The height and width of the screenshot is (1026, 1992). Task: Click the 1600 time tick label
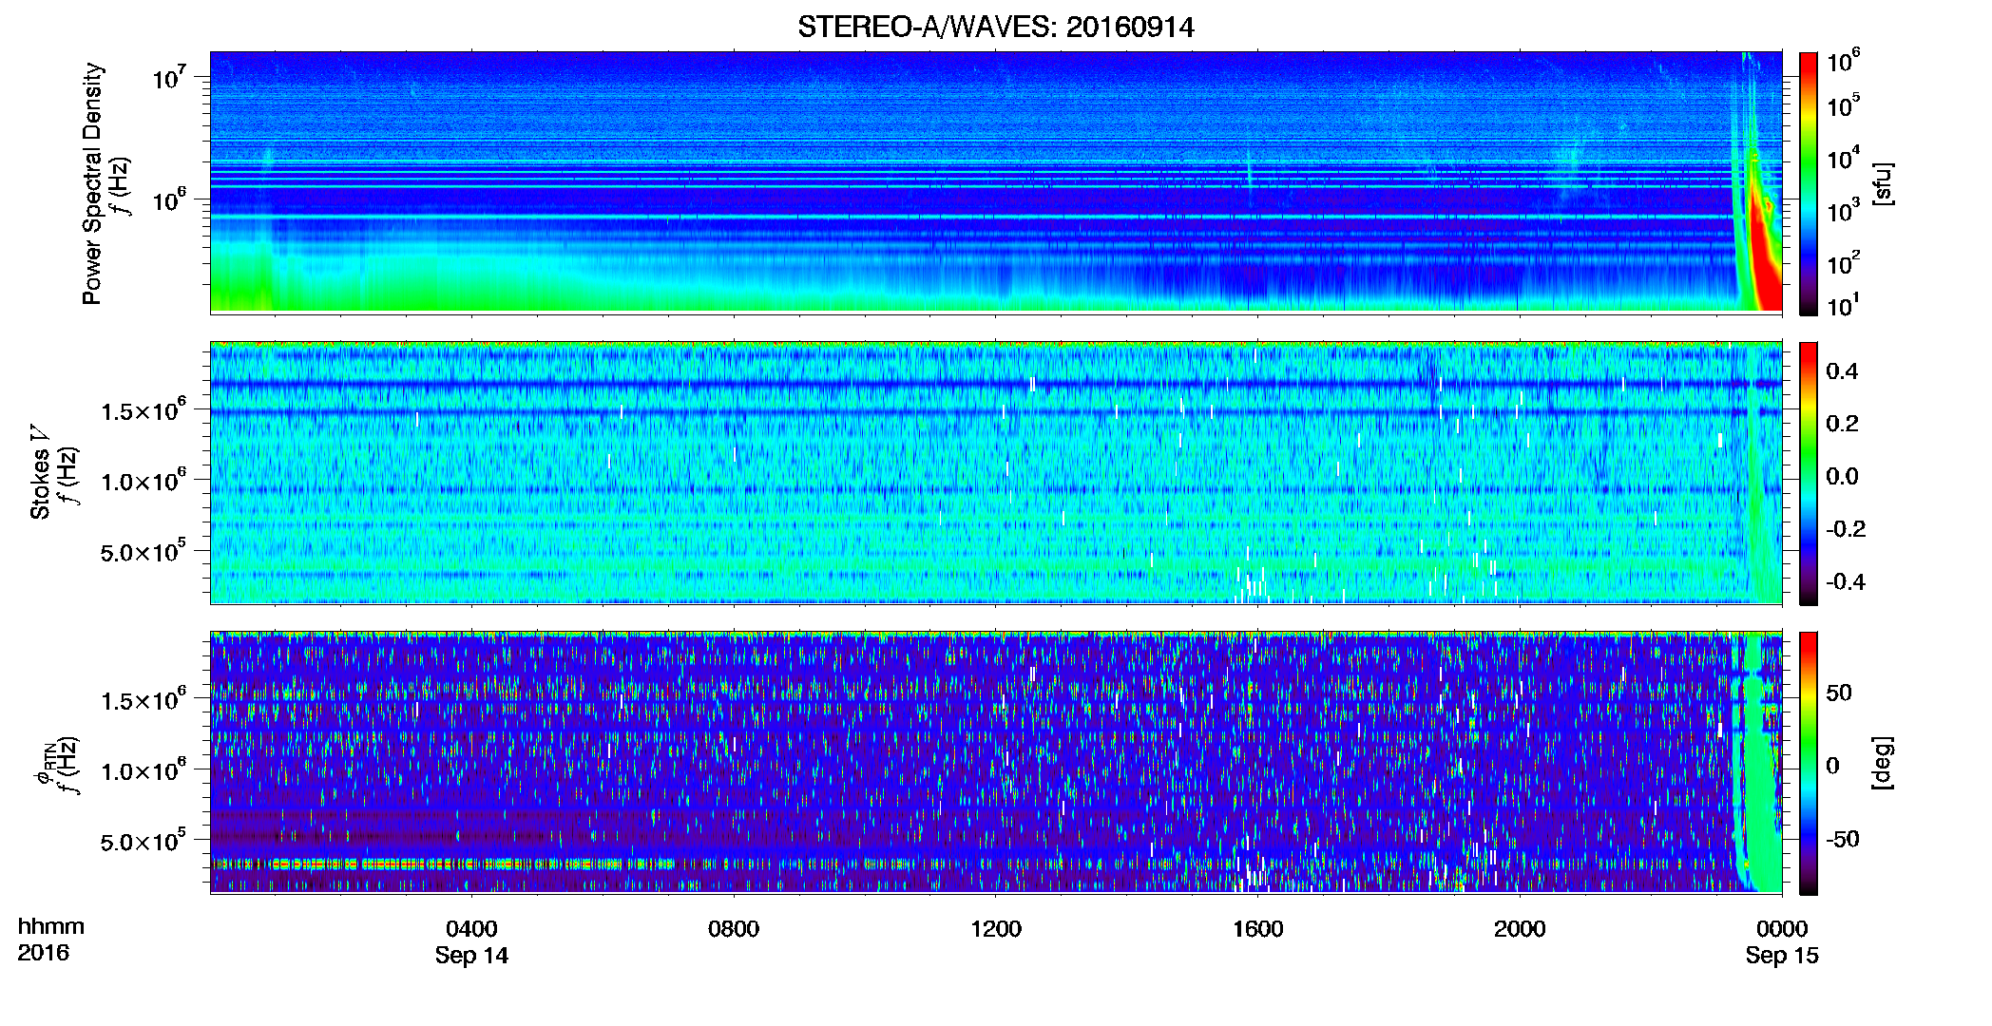click(x=1258, y=928)
